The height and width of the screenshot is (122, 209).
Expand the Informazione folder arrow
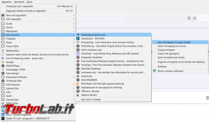coord(74,85)
